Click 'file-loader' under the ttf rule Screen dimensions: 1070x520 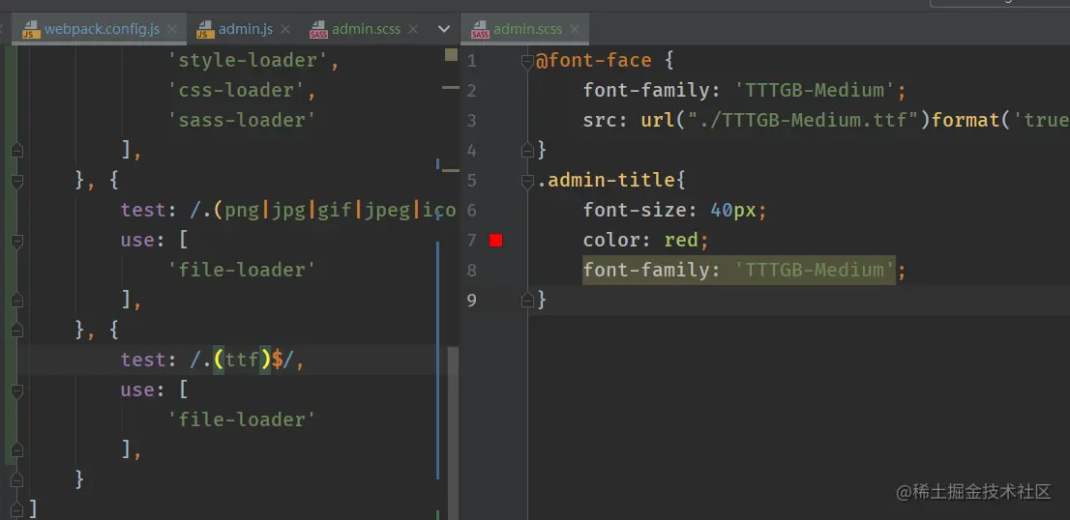pyautogui.click(x=242, y=419)
